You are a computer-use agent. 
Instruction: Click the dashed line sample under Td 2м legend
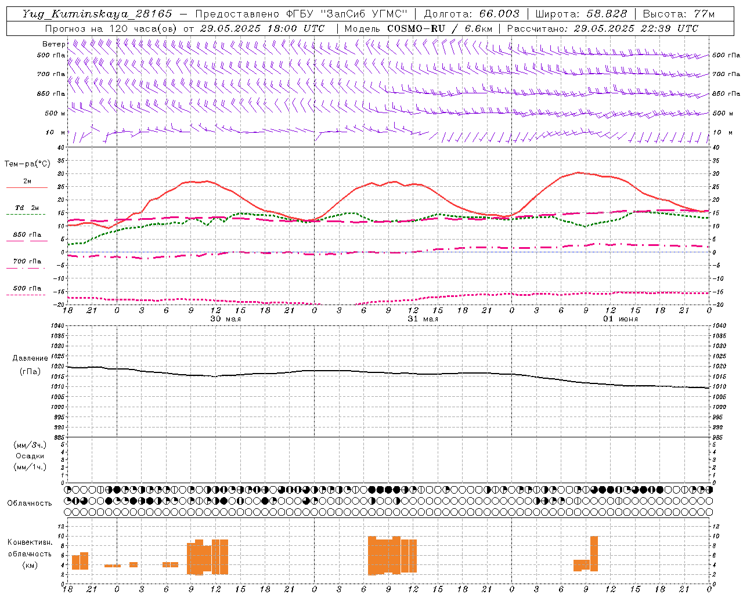point(26,214)
